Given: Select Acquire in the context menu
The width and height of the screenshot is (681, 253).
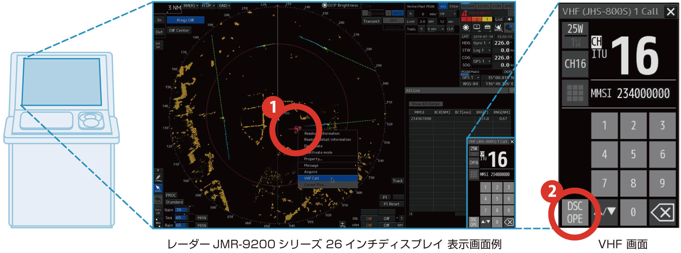Looking at the screenshot, I should click(x=328, y=172).
